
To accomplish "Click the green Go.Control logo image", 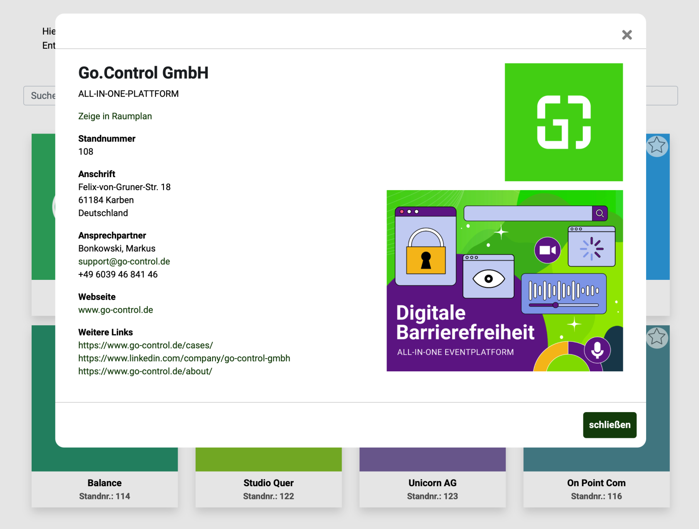I will (564, 122).
